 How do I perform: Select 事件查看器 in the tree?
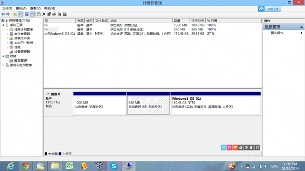[x=22, y=34]
